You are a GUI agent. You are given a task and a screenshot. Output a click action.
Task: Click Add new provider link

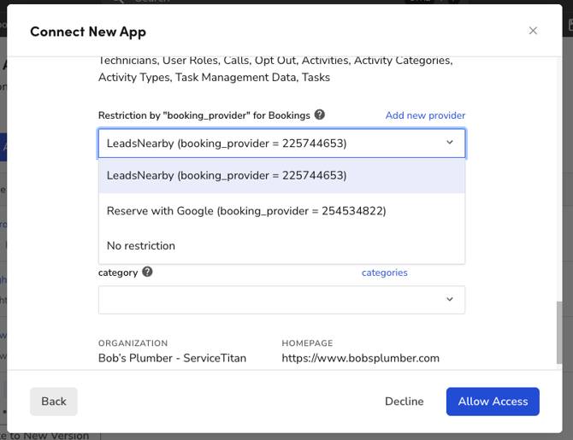pyautogui.click(x=425, y=115)
